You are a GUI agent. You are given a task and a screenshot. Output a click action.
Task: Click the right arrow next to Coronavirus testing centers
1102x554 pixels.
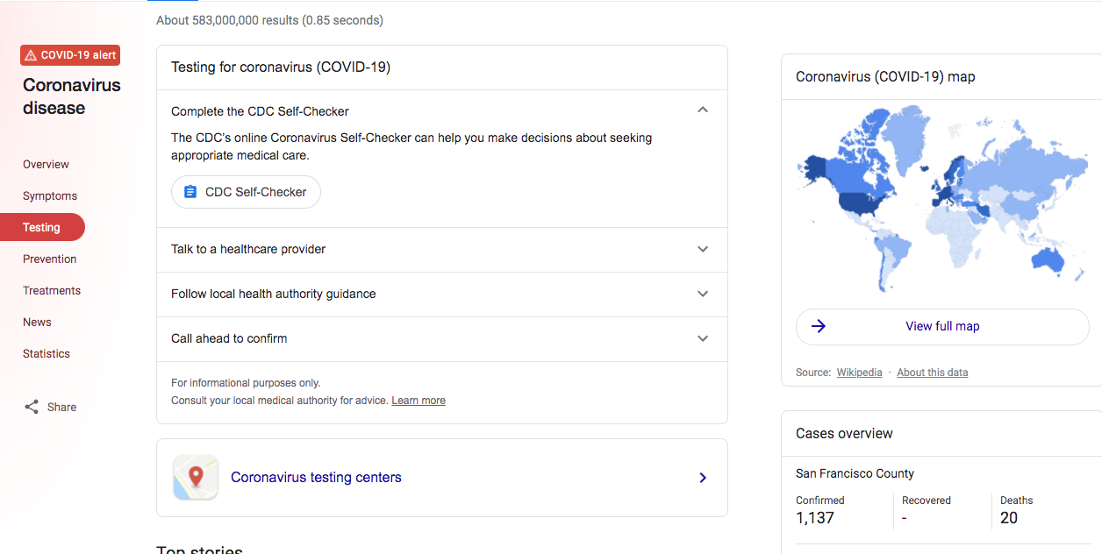point(703,478)
